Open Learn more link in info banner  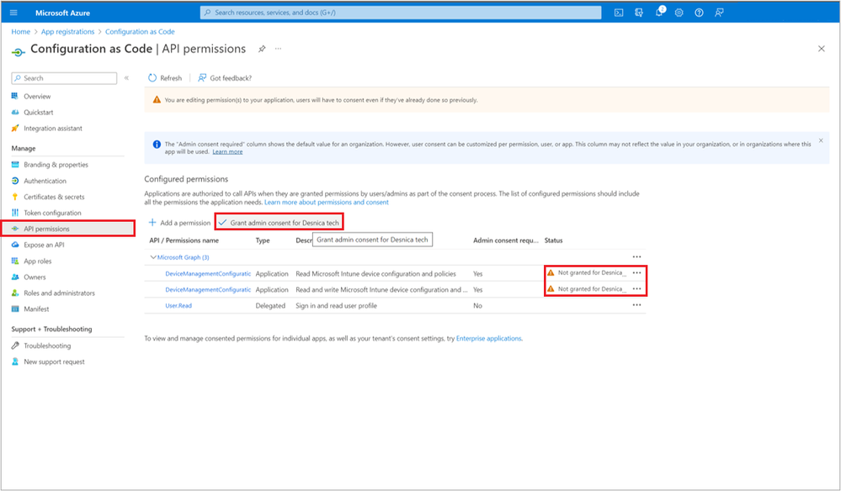(227, 152)
